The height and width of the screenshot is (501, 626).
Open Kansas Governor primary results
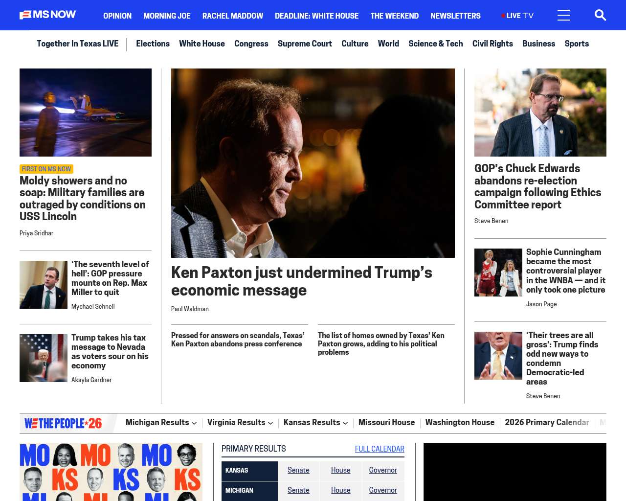tap(383, 470)
